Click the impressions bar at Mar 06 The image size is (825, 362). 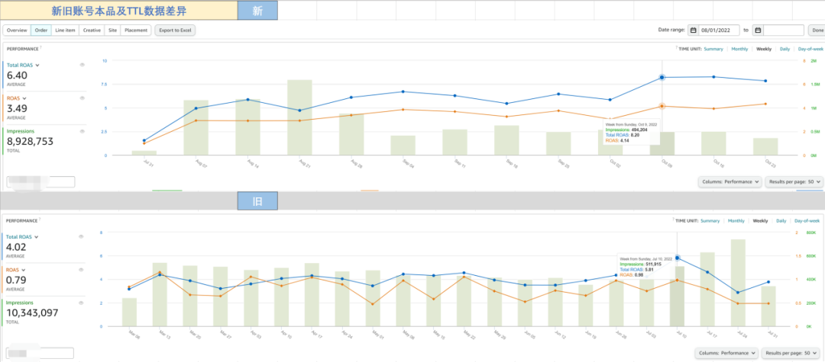click(129, 312)
